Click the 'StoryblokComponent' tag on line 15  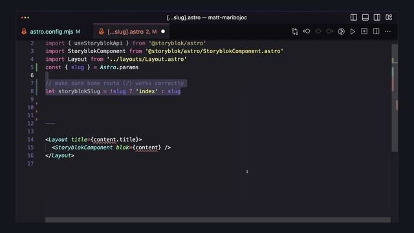click(84, 148)
